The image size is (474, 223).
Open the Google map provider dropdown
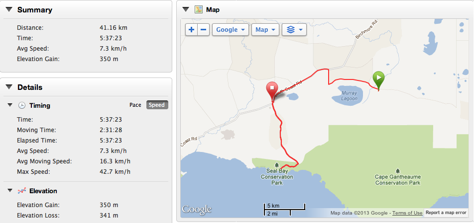pyautogui.click(x=231, y=30)
